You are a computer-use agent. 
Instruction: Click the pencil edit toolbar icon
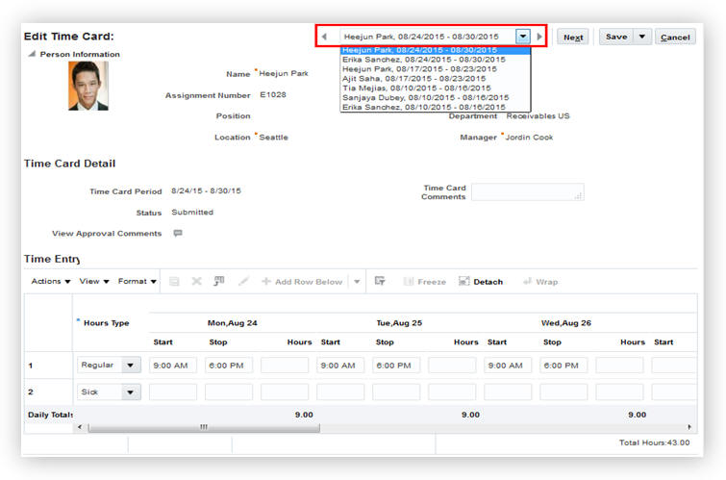(243, 281)
